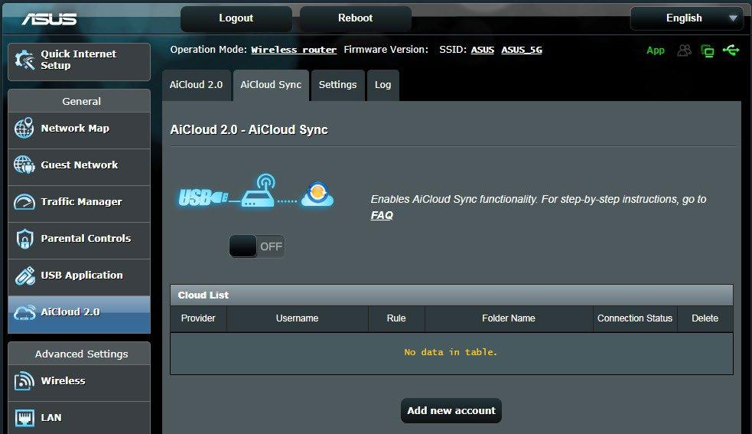This screenshot has height=434, width=752.
Task: Click the Rule column header
Action: coord(396,318)
